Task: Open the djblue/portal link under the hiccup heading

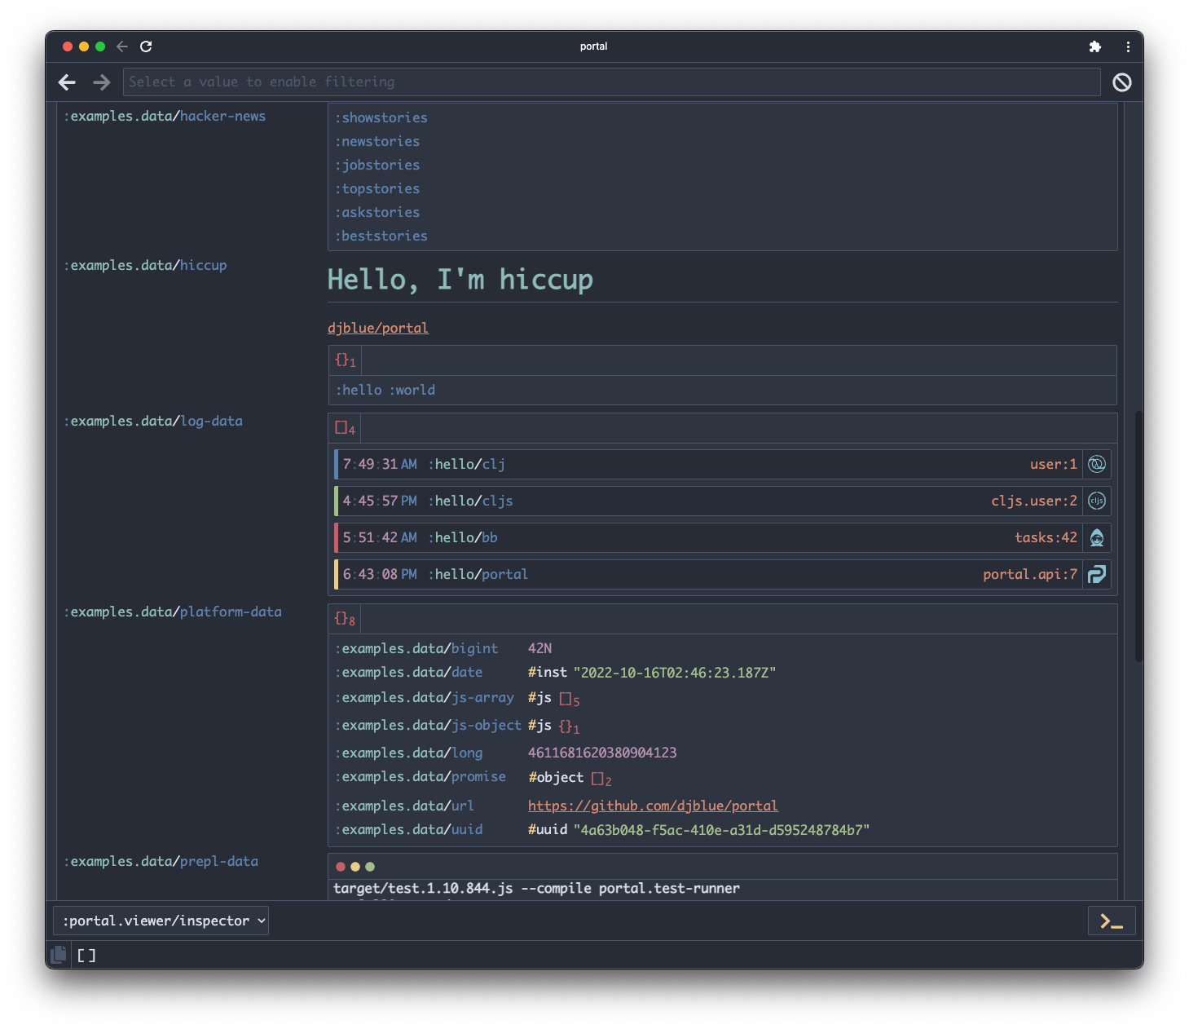Action: (x=377, y=327)
